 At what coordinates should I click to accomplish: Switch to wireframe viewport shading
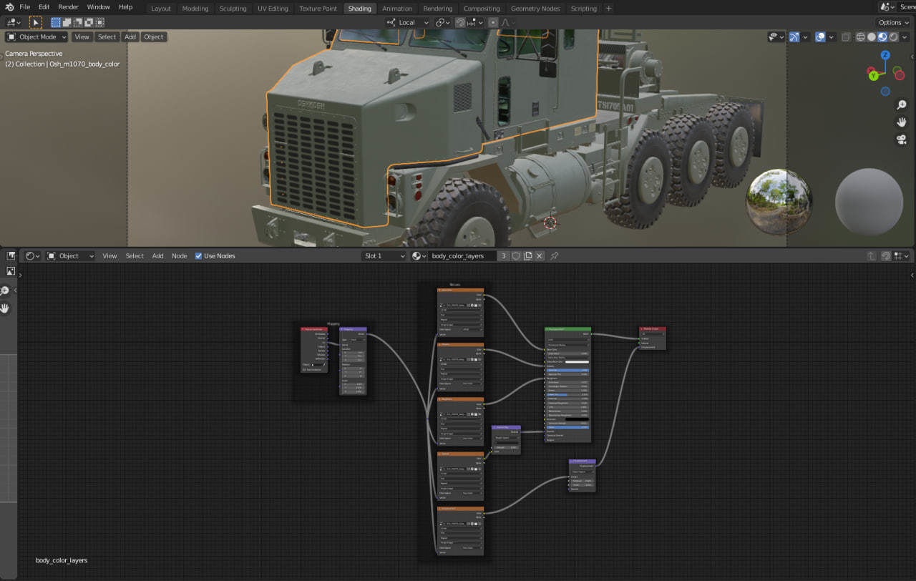(861, 36)
